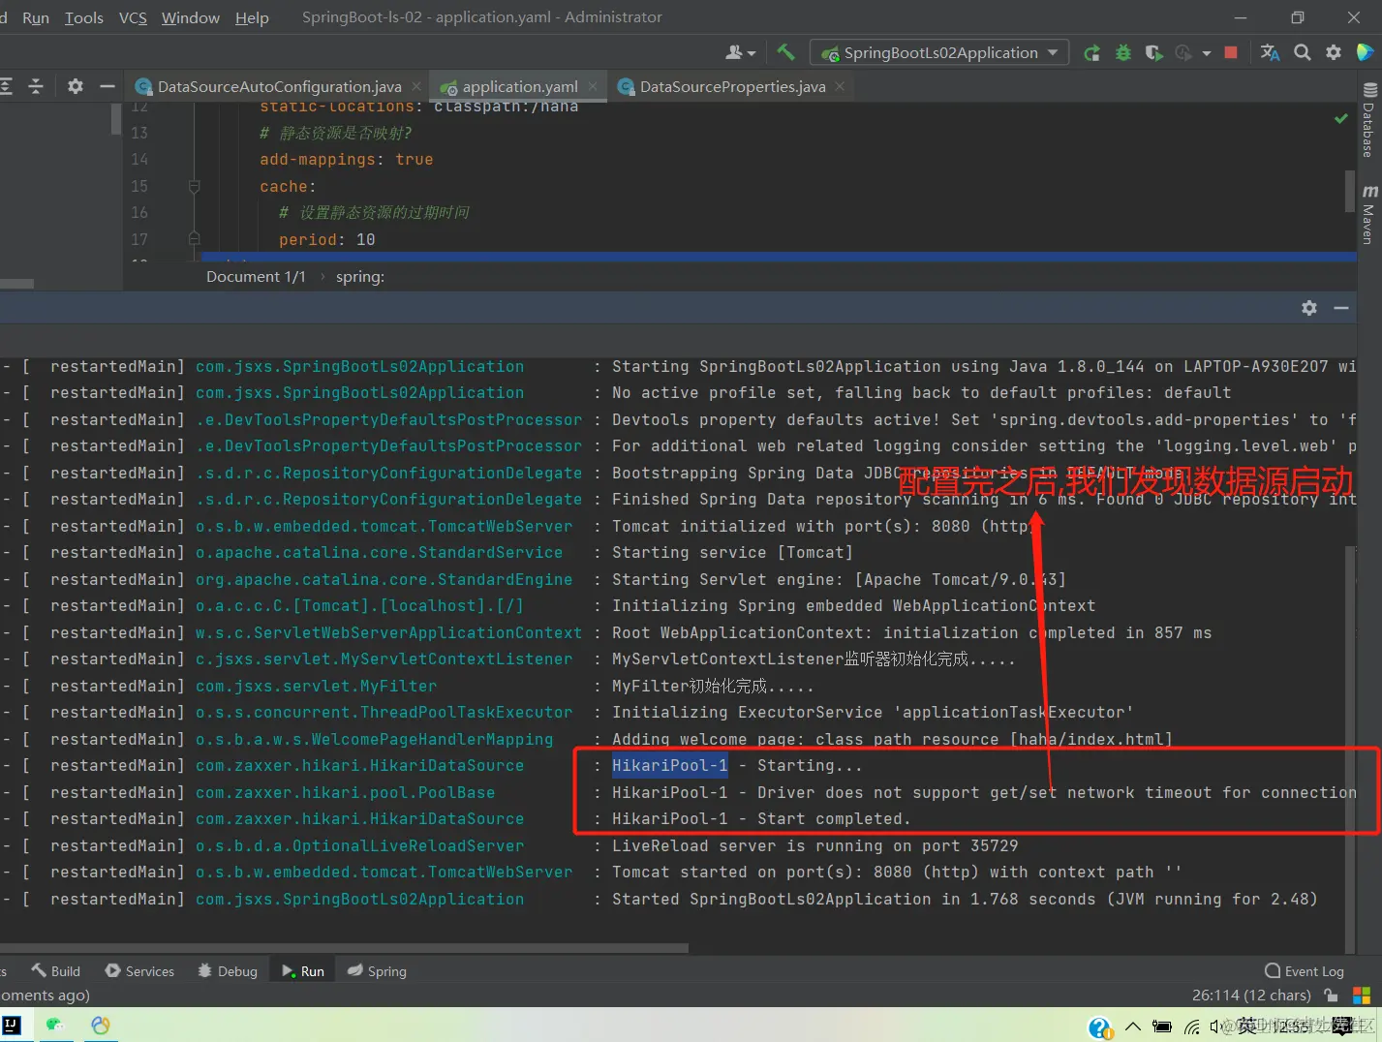Viewport: 1382px width, 1042px height.
Task: Open the browser icon on the taskbar
Action: (100, 1025)
